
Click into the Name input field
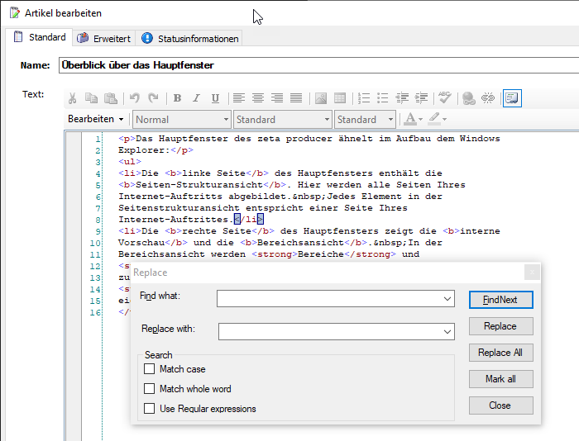click(x=318, y=65)
